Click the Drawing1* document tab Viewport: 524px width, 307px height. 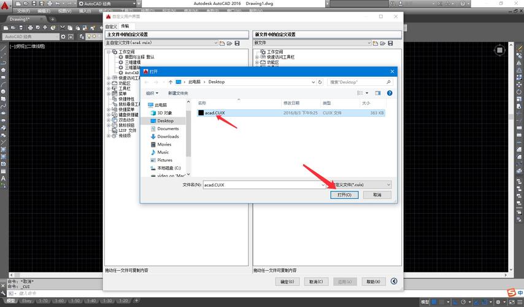coord(20,20)
